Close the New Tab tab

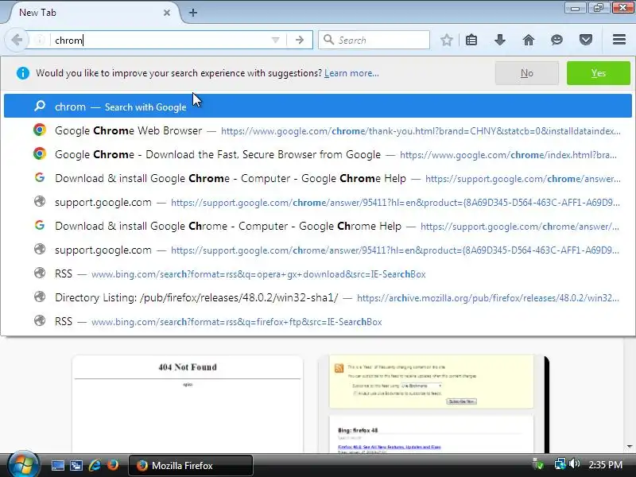[x=167, y=13]
